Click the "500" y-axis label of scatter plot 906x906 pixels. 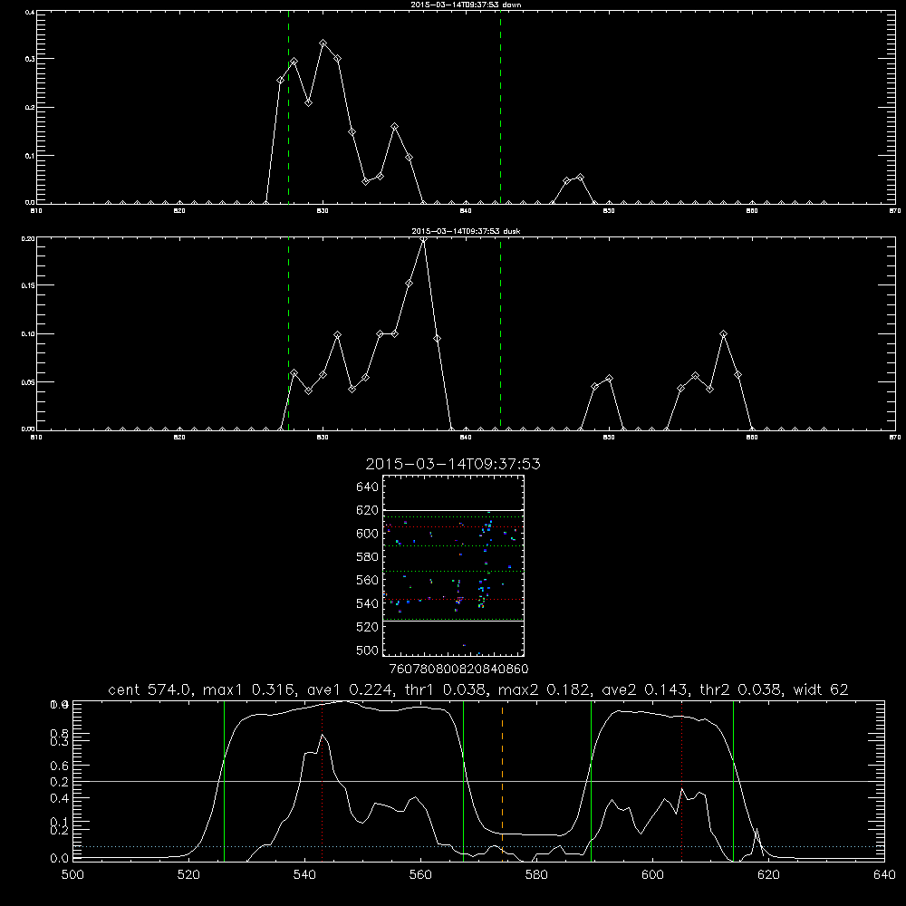368,651
